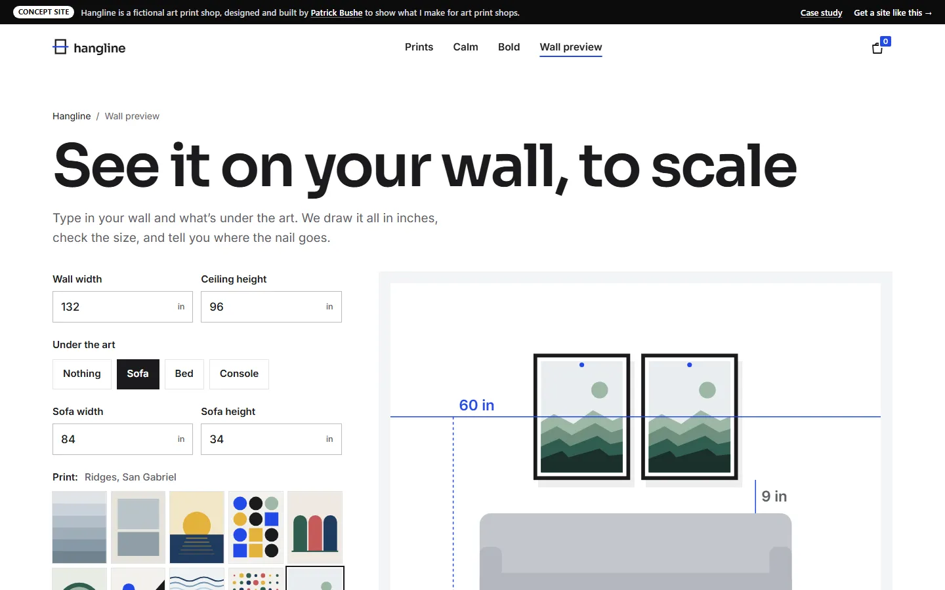Choose Console under the art

[x=239, y=374]
